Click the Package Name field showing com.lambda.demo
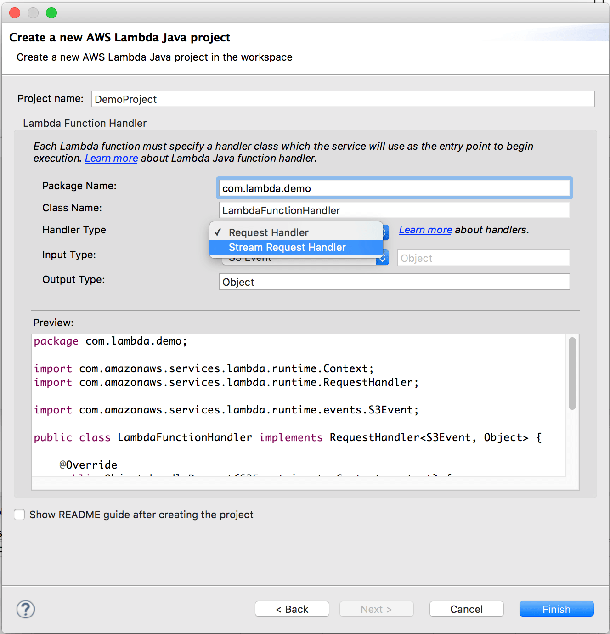Viewport: 610px width, 634px height. click(394, 188)
